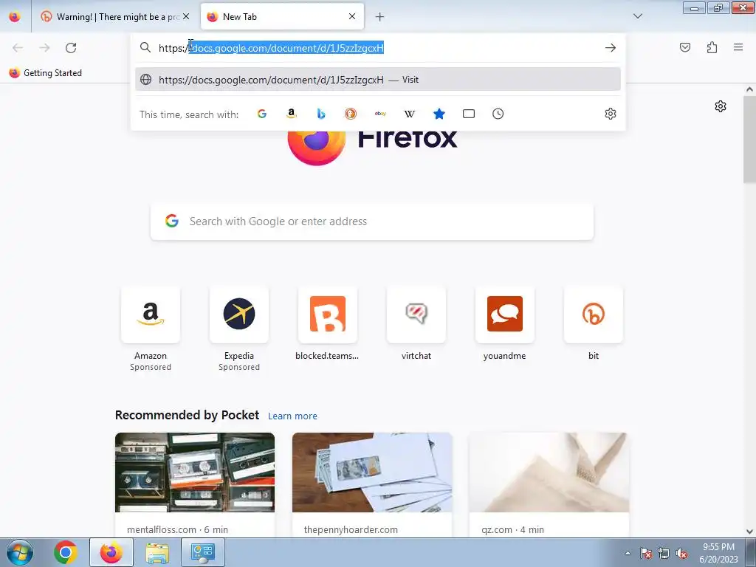The image size is (756, 567).
Task: Click the scrollbar up arrow
Action: [749, 89]
